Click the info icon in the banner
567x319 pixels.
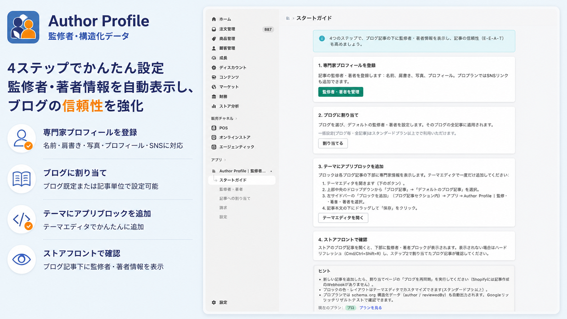coord(322,38)
